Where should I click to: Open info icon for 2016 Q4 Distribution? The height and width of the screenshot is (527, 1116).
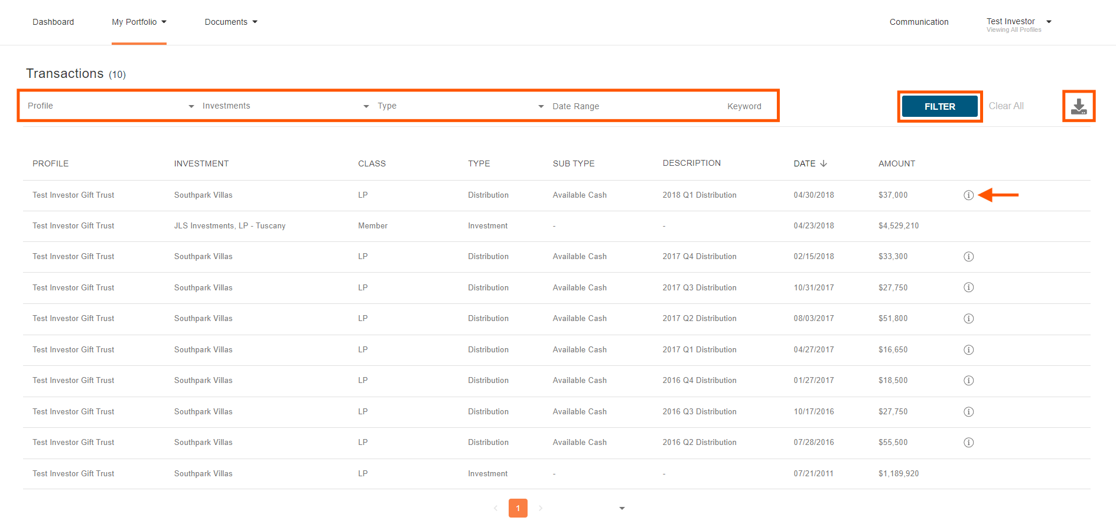coord(968,381)
